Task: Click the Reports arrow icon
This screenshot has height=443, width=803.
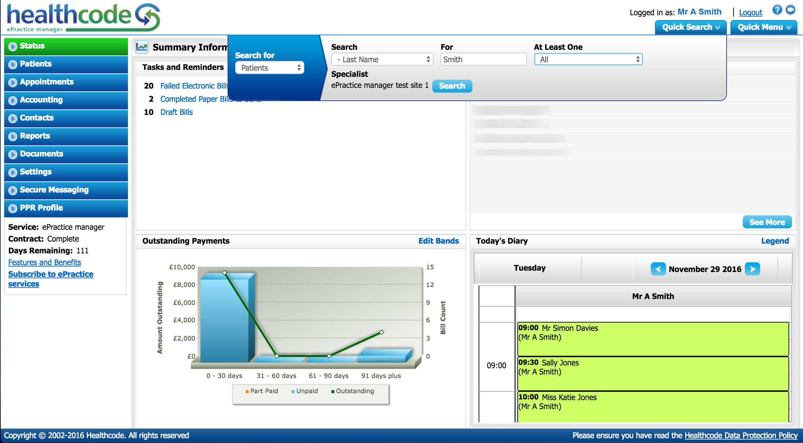Action: (13, 136)
